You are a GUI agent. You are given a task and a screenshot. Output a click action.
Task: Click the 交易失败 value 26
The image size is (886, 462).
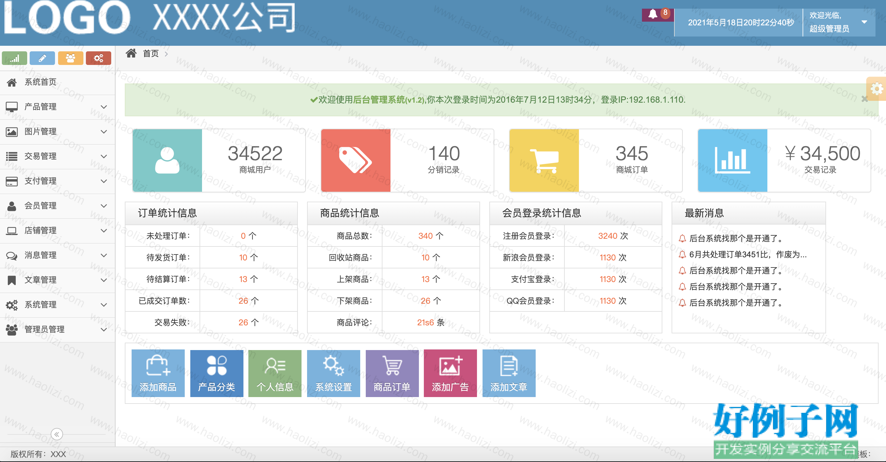(243, 323)
